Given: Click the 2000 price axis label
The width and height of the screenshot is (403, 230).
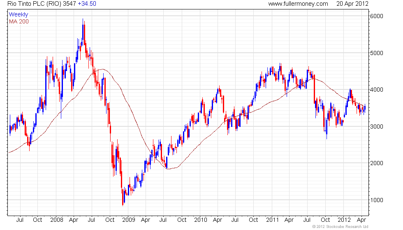Looking at the screenshot, I should coord(377,163).
